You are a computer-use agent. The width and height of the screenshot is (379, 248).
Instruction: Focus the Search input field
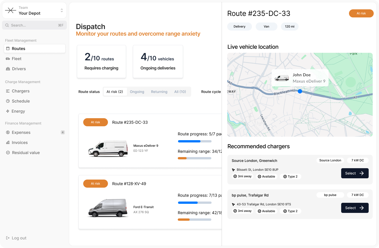[x=34, y=25]
